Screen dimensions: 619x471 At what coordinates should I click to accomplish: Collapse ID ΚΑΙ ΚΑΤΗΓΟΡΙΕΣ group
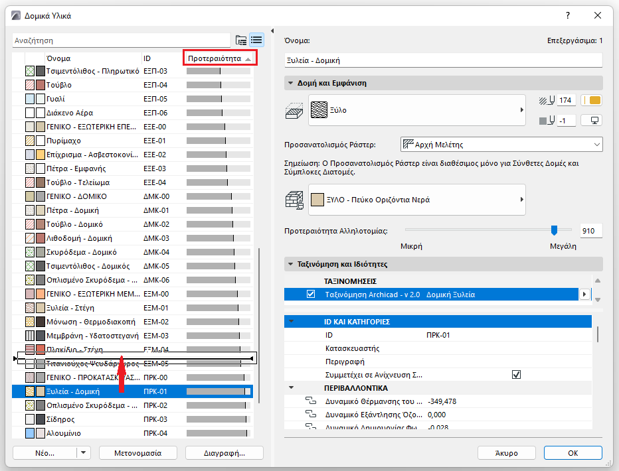tap(292, 322)
